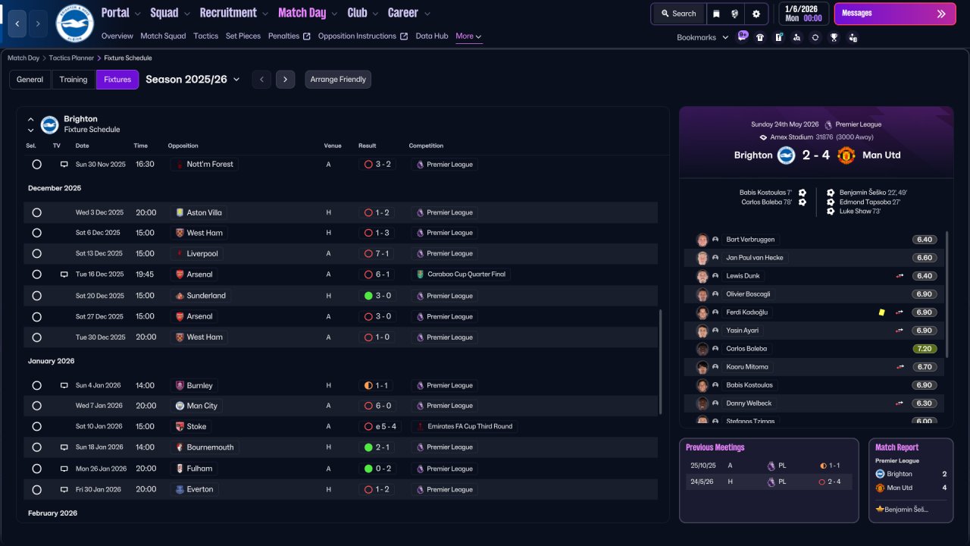Screen dimensions: 970x546
Task: Open the trophy bookmark shortcut
Action: [x=834, y=37]
